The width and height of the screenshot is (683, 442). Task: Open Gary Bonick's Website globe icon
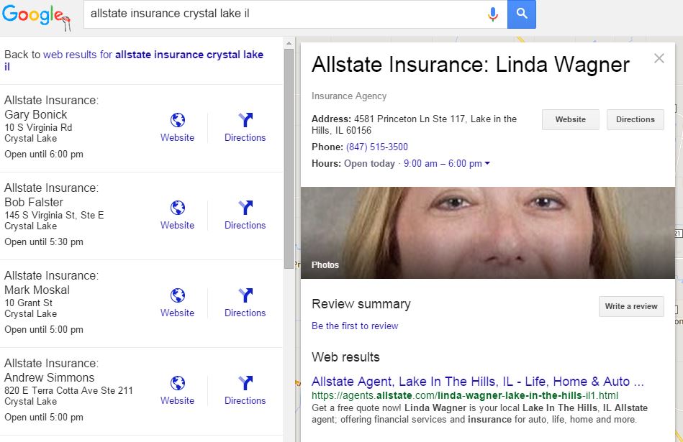coord(177,121)
